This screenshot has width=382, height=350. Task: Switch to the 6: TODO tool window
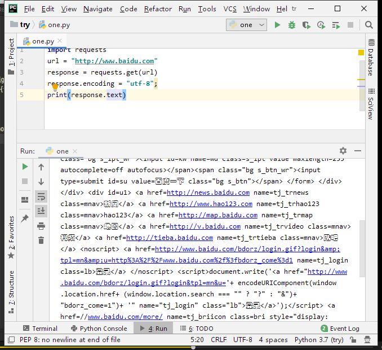coord(197,329)
